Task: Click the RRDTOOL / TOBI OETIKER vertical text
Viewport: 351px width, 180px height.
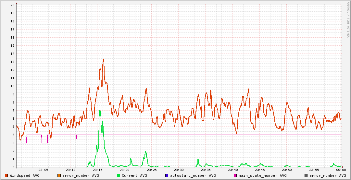Action: click(348, 19)
